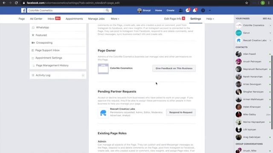Open Page Management History in the sidebar

click(x=58, y=65)
